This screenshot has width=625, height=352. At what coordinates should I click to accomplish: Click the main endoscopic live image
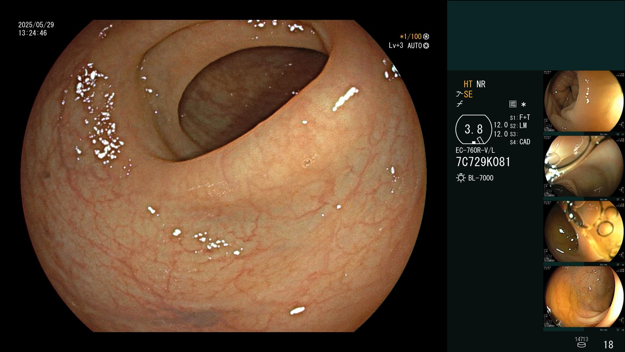click(223, 176)
